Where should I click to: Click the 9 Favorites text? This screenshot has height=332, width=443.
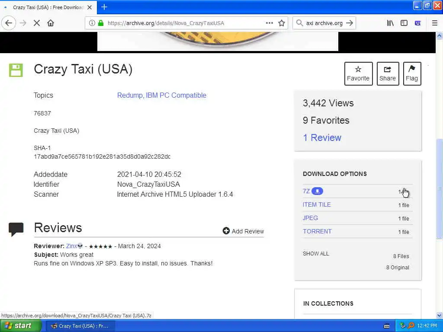point(326,121)
